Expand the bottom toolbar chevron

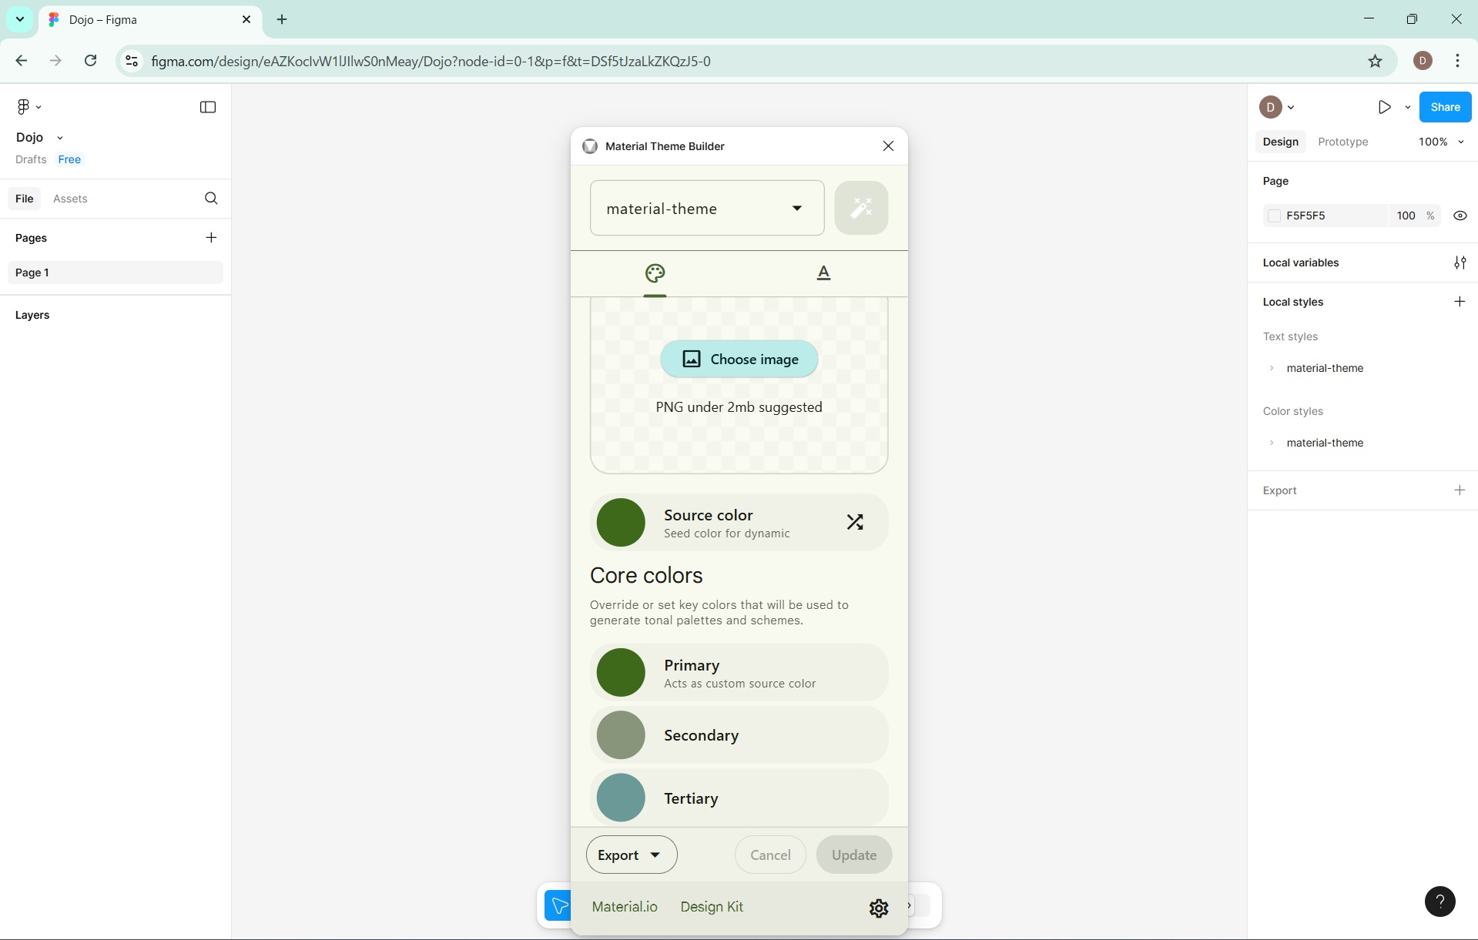pyautogui.click(x=910, y=905)
